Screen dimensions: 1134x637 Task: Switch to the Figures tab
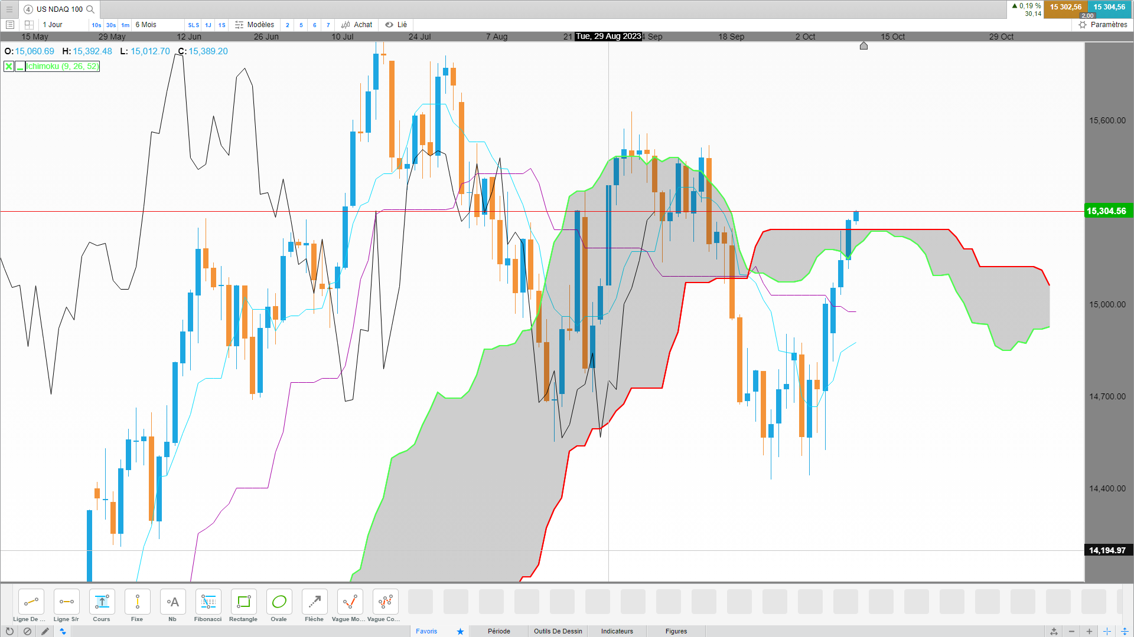676,631
